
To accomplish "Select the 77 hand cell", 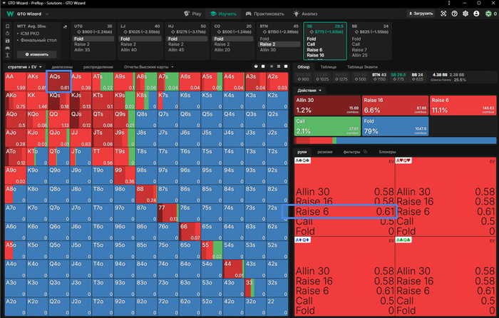I will (168, 213).
